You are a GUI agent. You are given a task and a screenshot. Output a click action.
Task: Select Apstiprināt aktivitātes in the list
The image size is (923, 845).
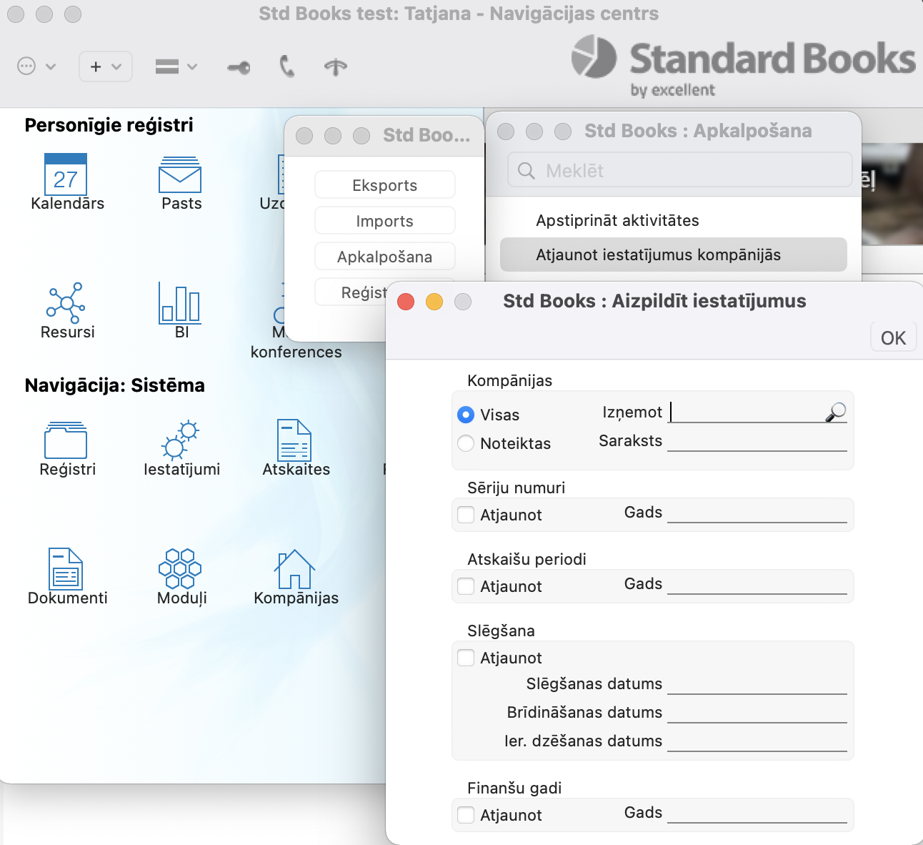617,220
